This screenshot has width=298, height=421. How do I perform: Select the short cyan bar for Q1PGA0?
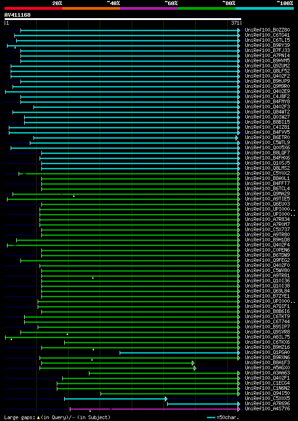[x=179, y=353]
